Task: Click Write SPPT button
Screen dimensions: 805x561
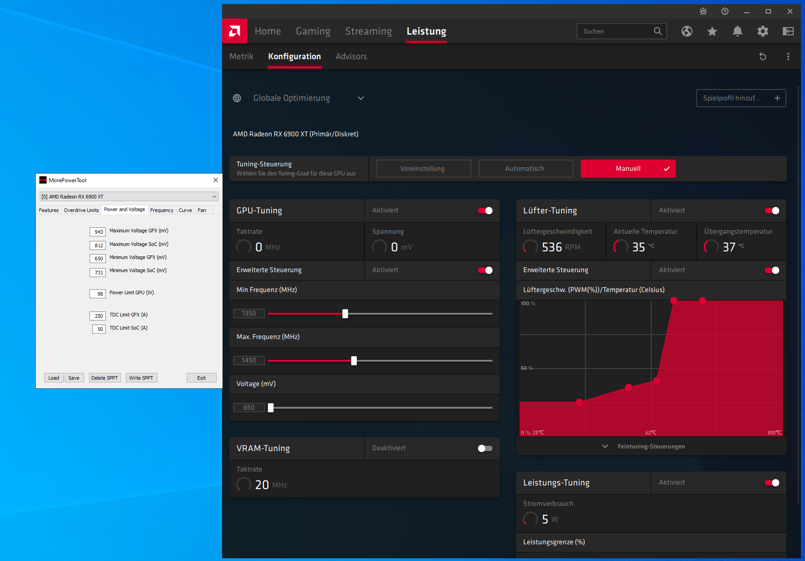Action: click(141, 378)
